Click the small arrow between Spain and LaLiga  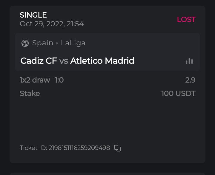57,43
